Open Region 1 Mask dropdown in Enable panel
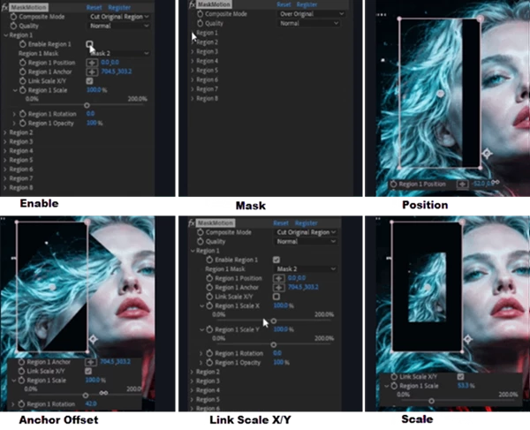 (x=119, y=53)
